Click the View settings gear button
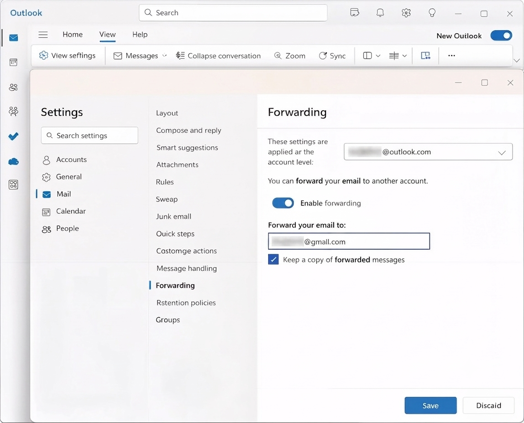Screen dimensions: 524x423 tap(67, 56)
